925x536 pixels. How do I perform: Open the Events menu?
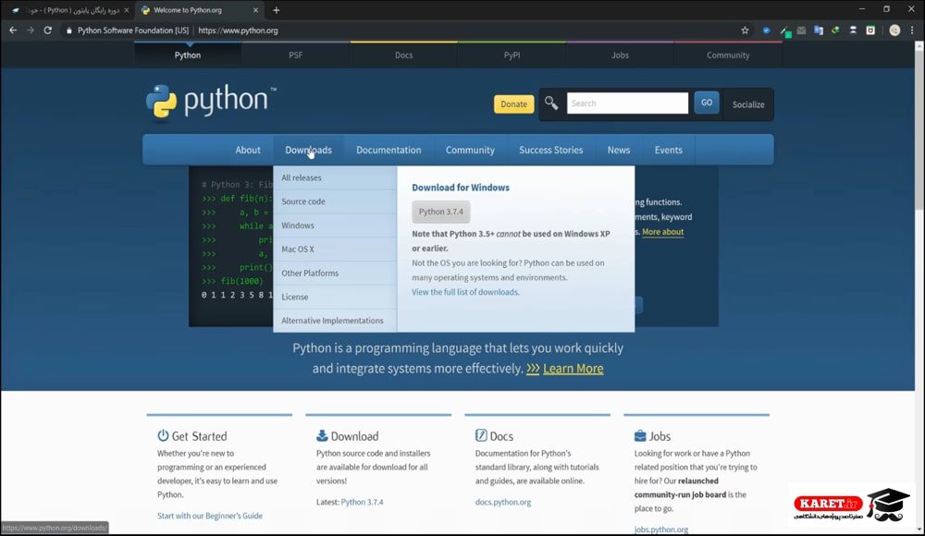click(669, 150)
